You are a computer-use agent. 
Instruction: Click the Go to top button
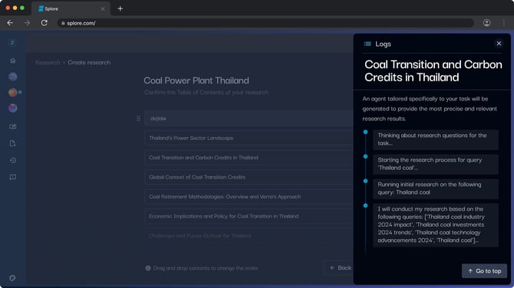[485, 271]
